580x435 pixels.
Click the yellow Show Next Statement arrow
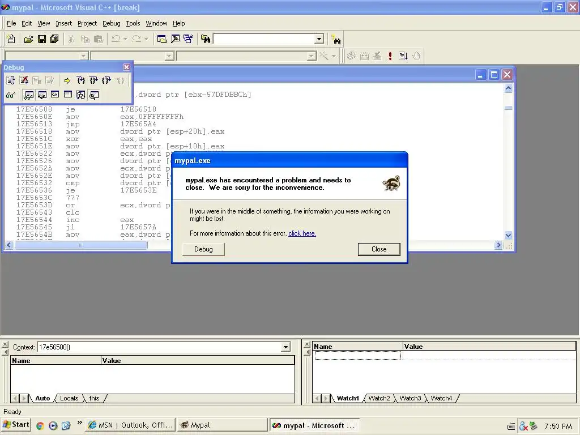[67, 80]
